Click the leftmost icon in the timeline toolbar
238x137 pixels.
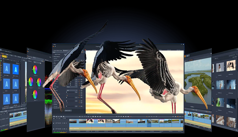pos(54,117)
